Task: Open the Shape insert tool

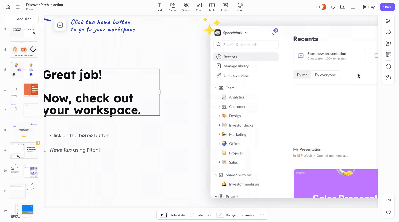Action: click(186, 7)
